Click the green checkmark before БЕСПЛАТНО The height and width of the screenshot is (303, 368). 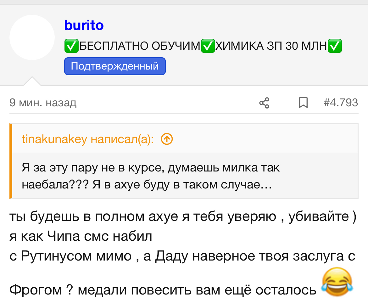[x=71, y=46]
